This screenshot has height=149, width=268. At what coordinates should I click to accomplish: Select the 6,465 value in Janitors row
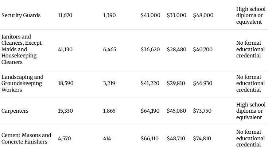(110, 49)
